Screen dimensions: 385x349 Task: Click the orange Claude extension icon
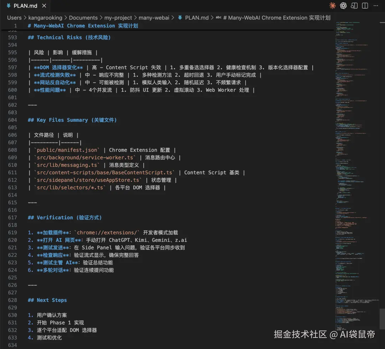332,6
